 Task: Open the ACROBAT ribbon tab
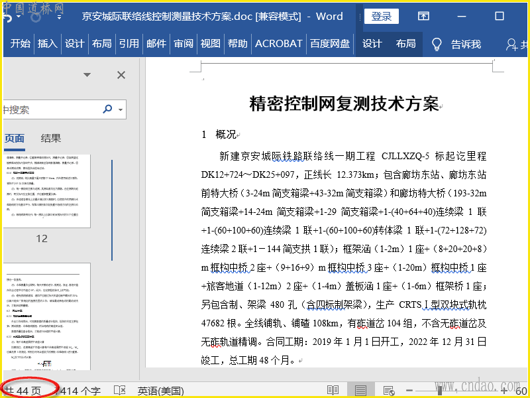279,44
